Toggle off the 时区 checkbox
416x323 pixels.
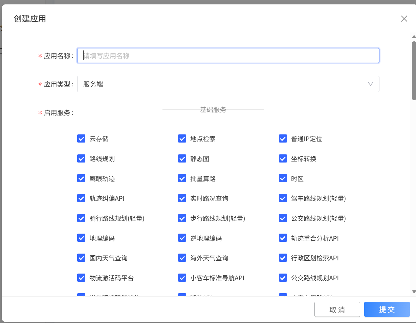click(283, 178)
